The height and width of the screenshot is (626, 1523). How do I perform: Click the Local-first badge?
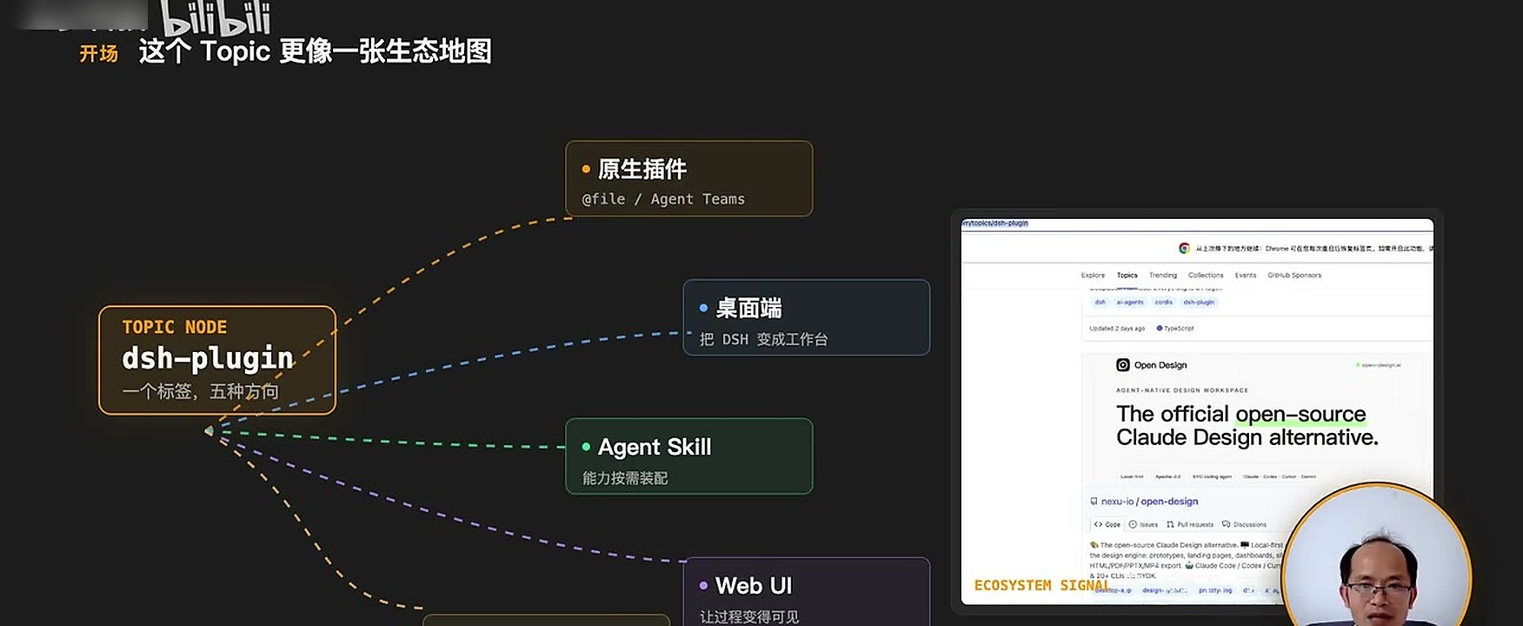[1132, 476]
